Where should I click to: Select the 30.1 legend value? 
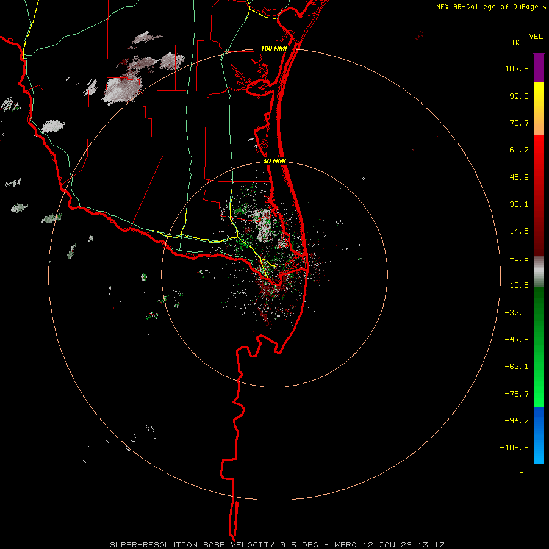point(519,204)
